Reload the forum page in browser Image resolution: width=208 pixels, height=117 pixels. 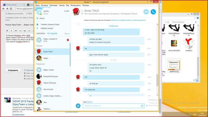(11, 9)
